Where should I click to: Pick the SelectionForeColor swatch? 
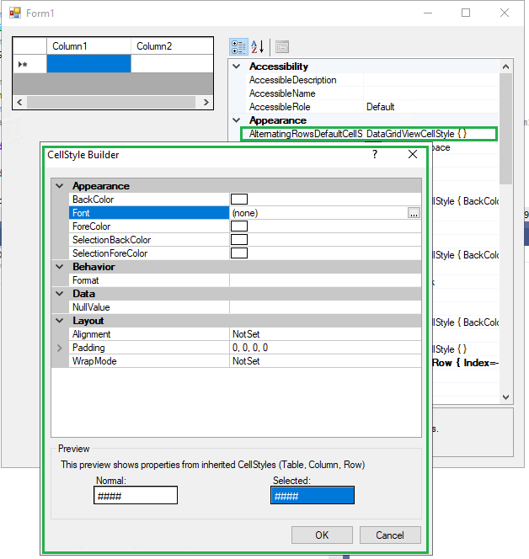click(x=239, y=253)
